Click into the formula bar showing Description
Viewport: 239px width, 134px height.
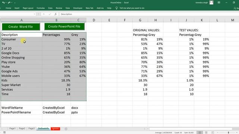click(x=149, y=14)
